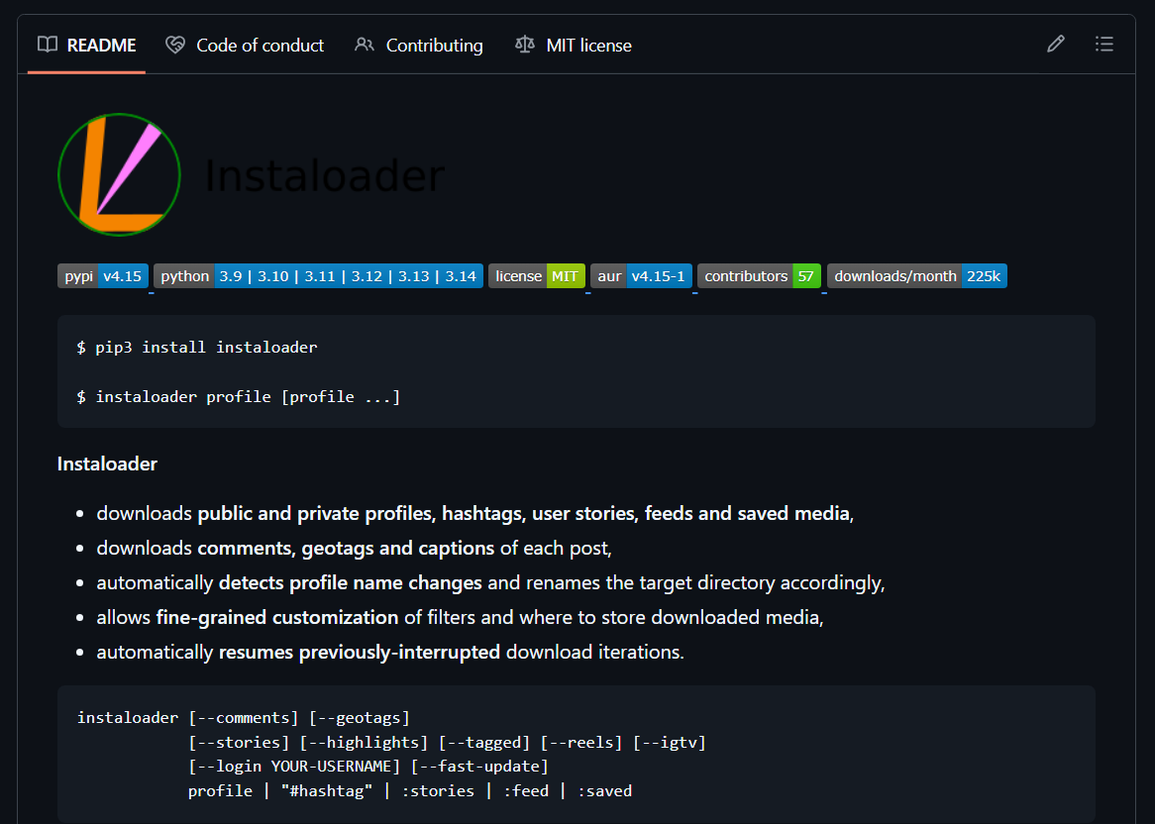Open the aur v4.15-1 badge
1155x824 pixels.
click(641, 276)
